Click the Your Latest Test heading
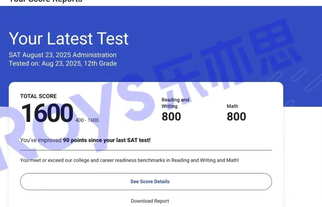 point(69,38)
